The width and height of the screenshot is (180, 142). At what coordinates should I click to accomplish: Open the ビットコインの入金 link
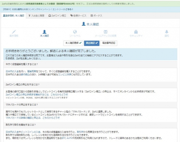tap(31, 132)
